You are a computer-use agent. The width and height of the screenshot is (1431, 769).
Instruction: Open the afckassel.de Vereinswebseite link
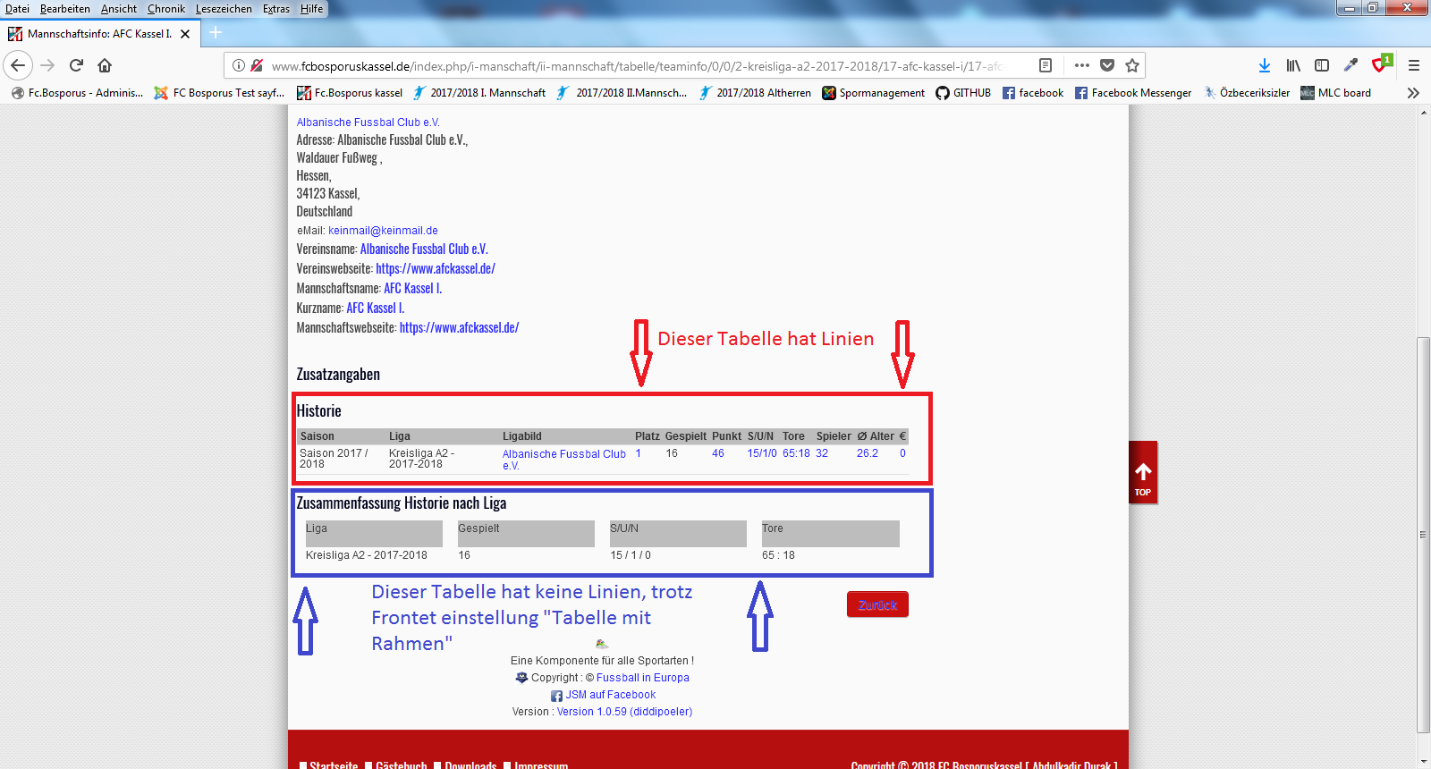436,268
